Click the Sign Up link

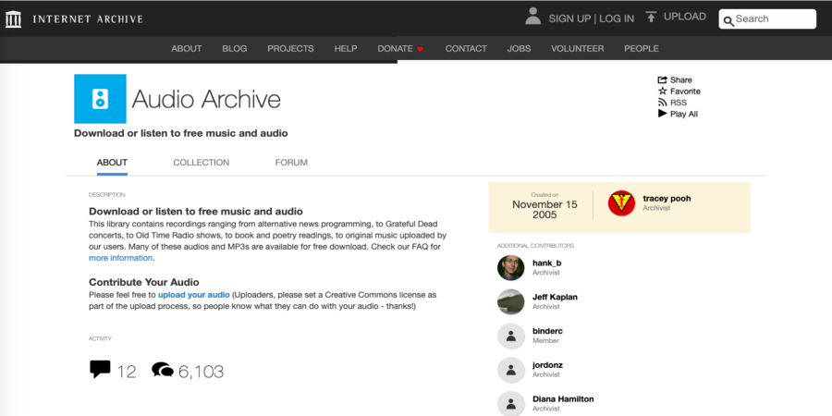(569, 18)
